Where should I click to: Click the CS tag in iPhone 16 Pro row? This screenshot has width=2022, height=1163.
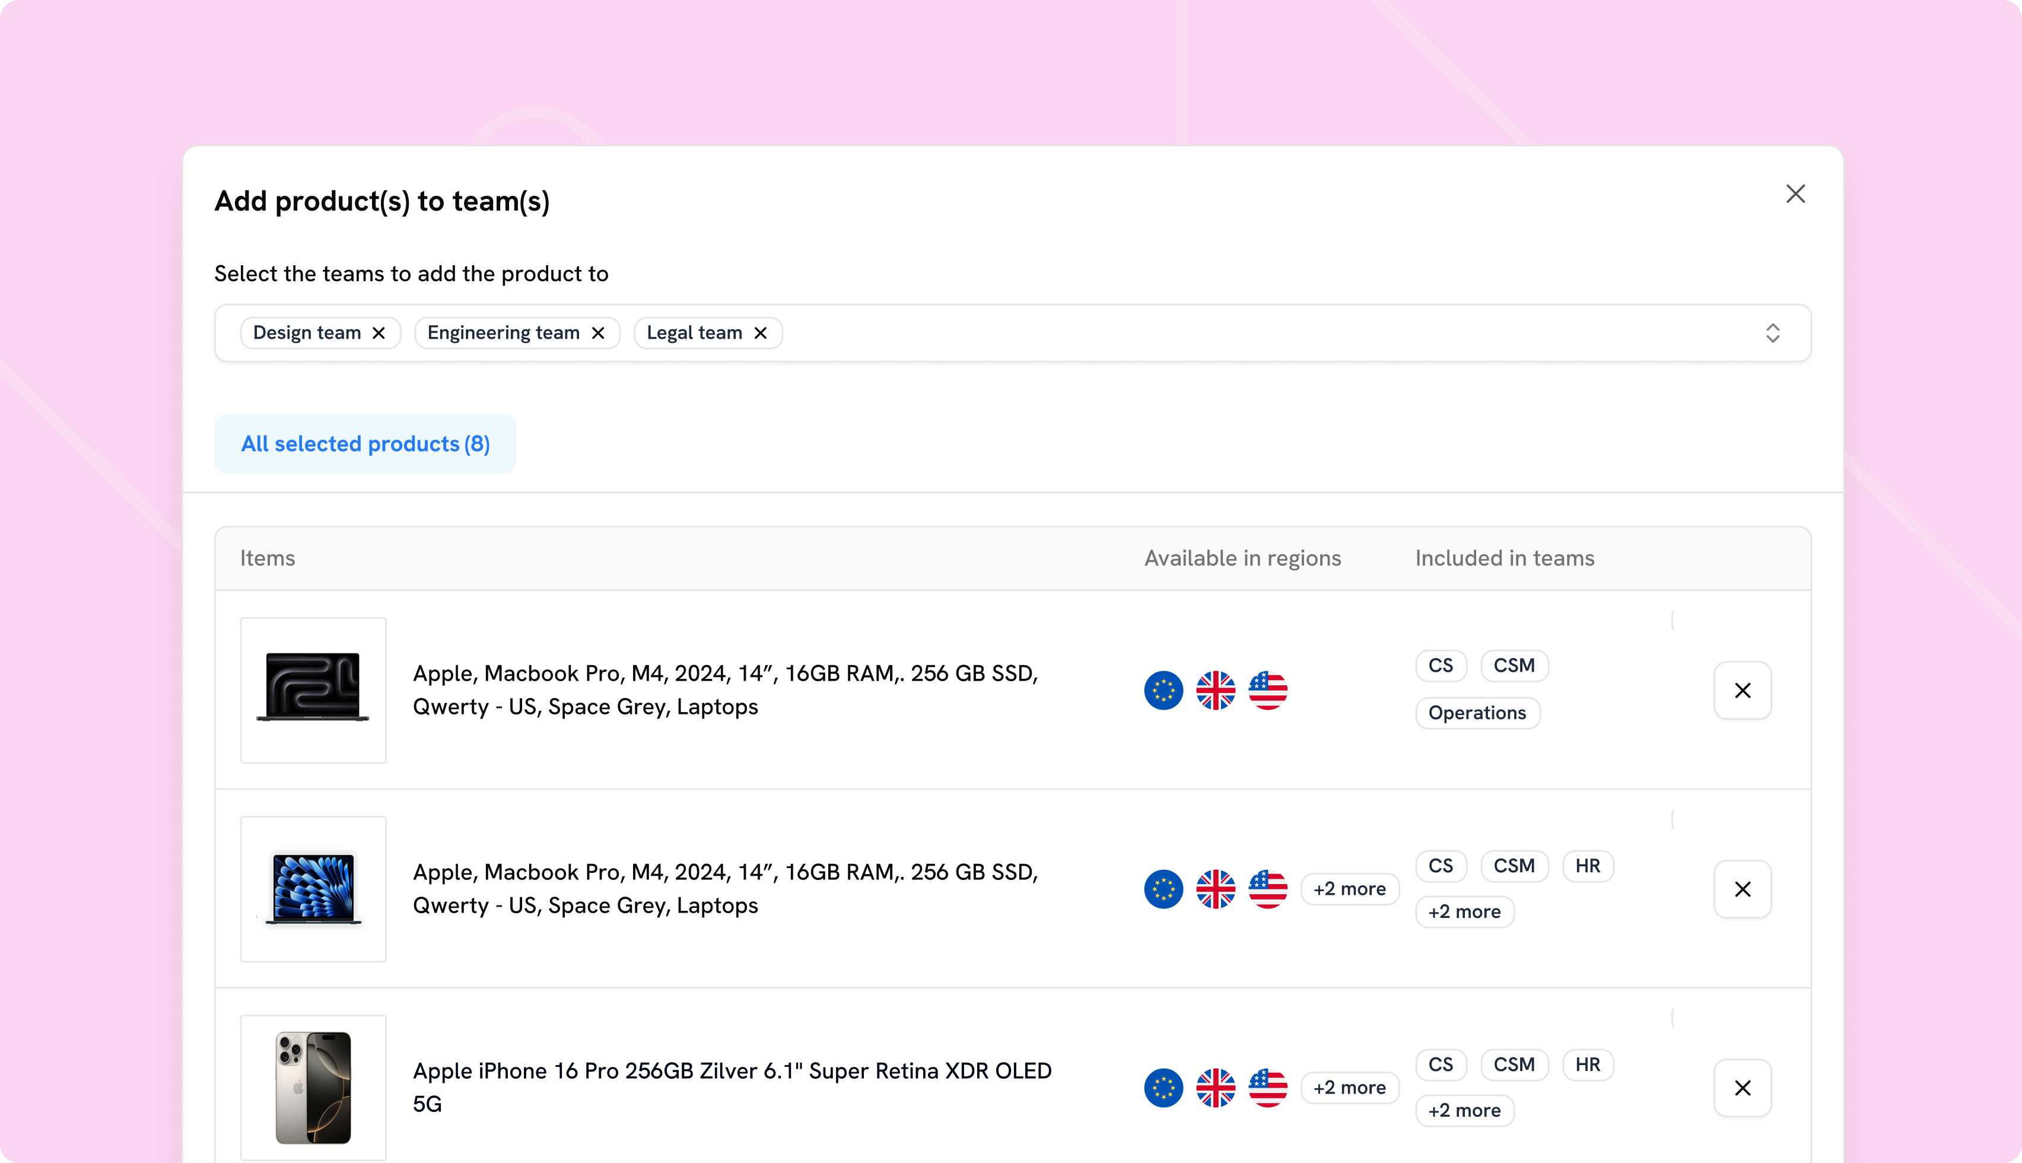[1441, 1065]
